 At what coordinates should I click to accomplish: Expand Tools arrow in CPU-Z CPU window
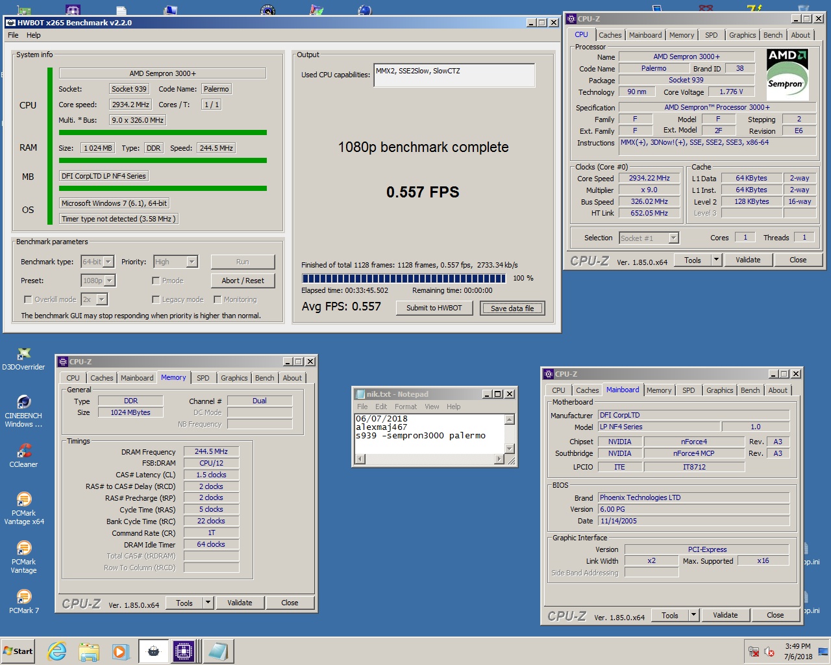[716, 260]
